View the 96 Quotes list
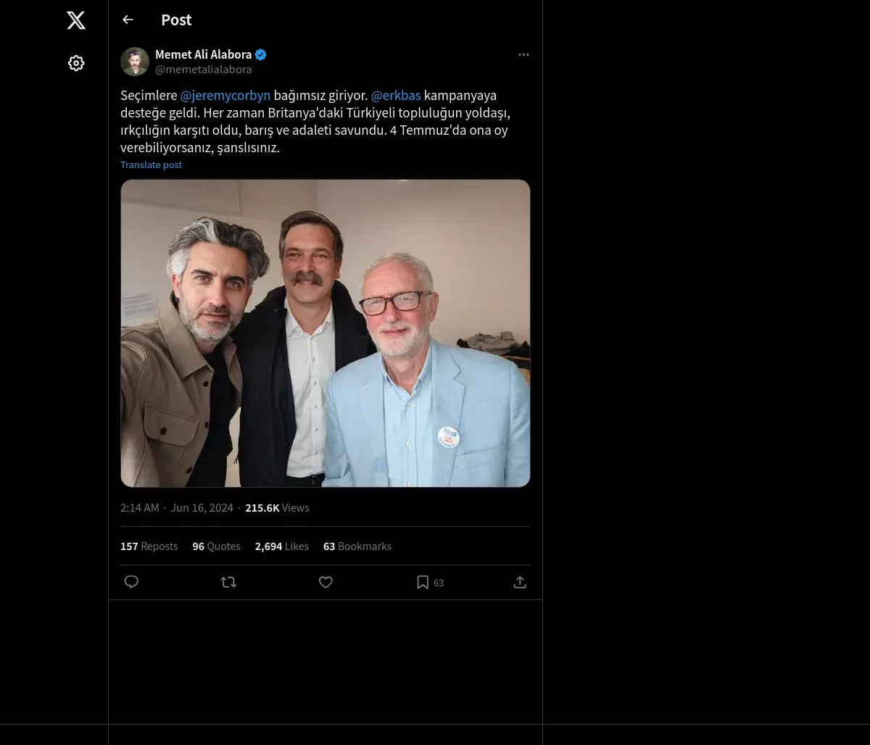Viewport: 870px width, 745px height. click(216, 546)
